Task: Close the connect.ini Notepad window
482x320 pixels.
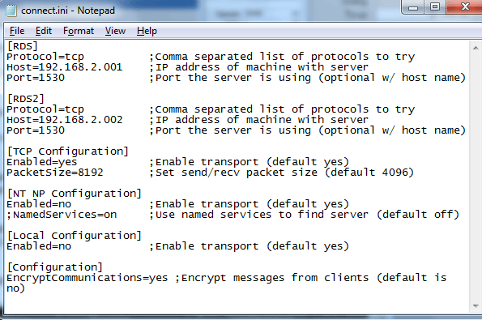Action: (464, 6)
